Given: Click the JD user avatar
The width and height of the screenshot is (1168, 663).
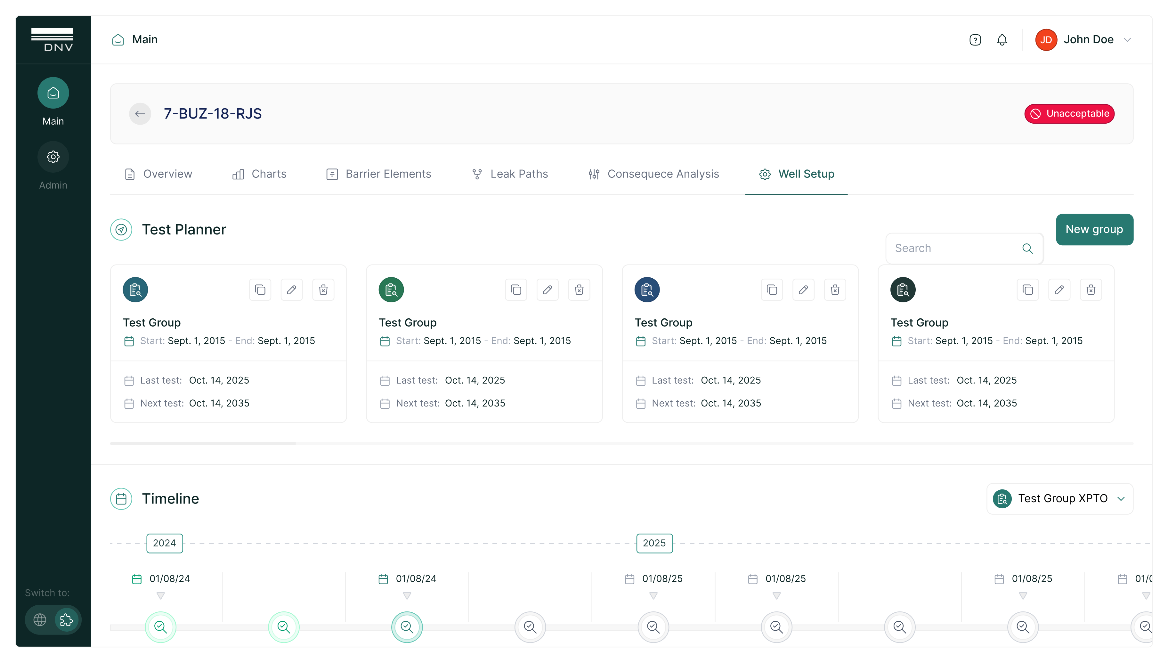Looking at the screenshot, I should 1046,40.
